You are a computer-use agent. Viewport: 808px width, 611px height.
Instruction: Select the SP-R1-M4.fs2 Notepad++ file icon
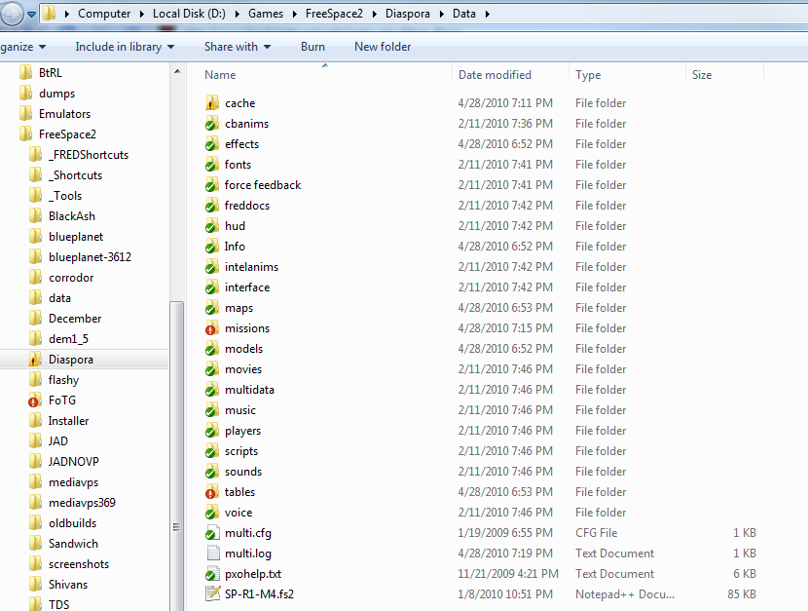tap(213, 594)
